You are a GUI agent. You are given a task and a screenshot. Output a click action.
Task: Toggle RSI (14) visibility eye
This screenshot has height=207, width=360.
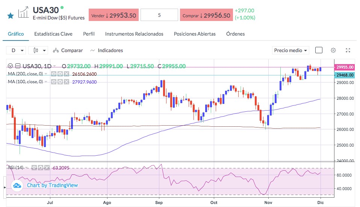pyautogui.click(x=34, y=168)
